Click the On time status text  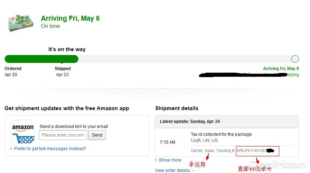pyautogui.click(x=50, y=26)
